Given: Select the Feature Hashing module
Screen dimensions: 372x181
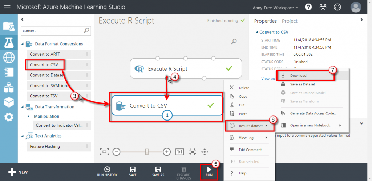Looking at the screenshot, I should pyautogui.click(x=59, y=146).
